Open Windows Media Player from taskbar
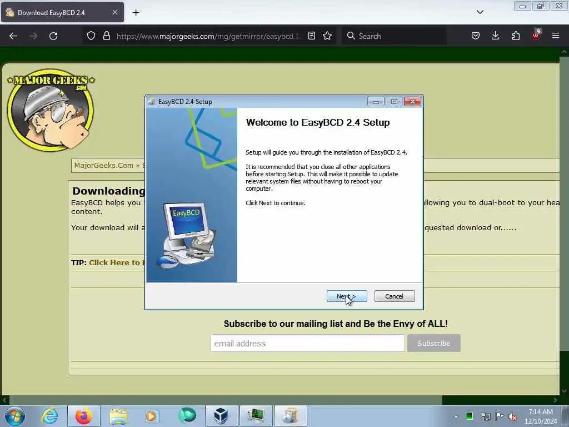 point(152,416)
